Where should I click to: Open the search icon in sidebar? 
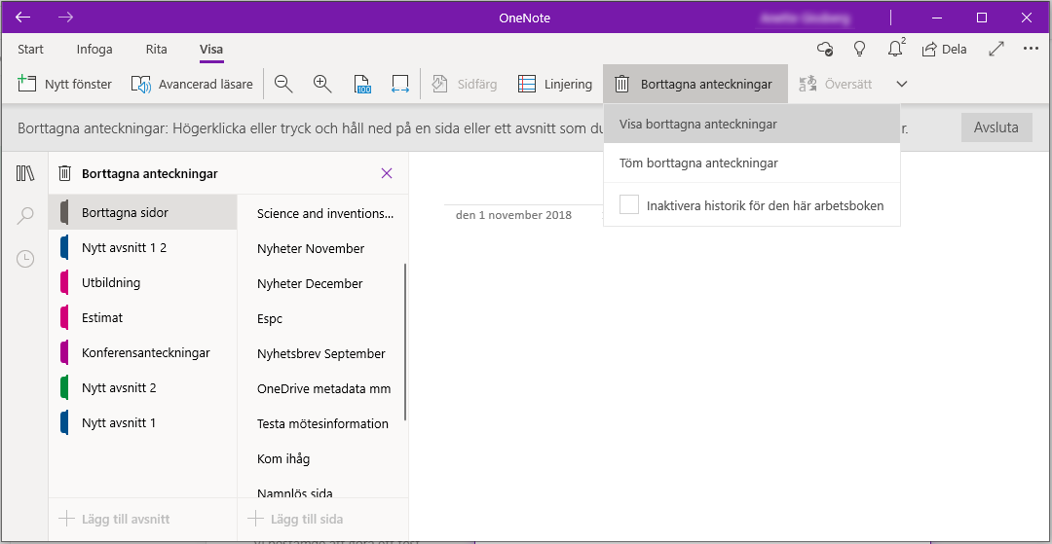point(25,216)
